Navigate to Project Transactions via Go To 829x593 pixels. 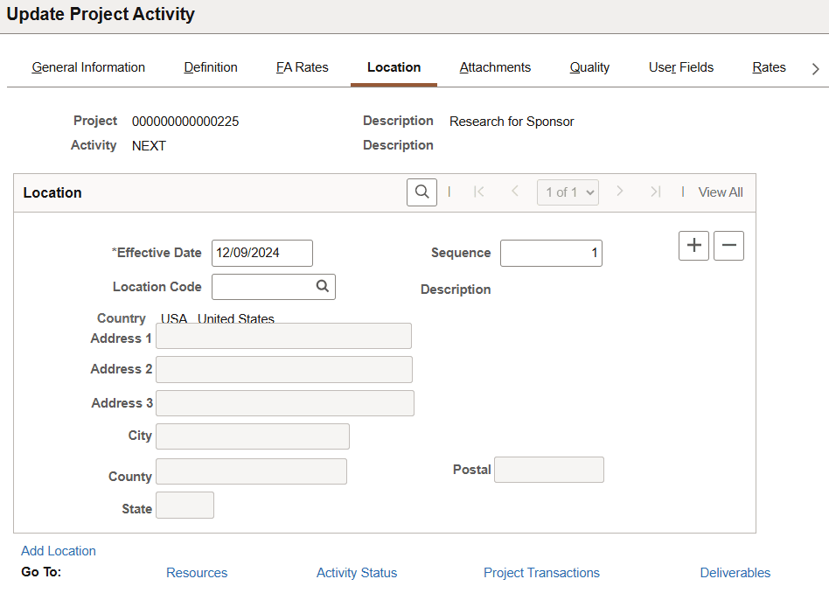(541, 573)
